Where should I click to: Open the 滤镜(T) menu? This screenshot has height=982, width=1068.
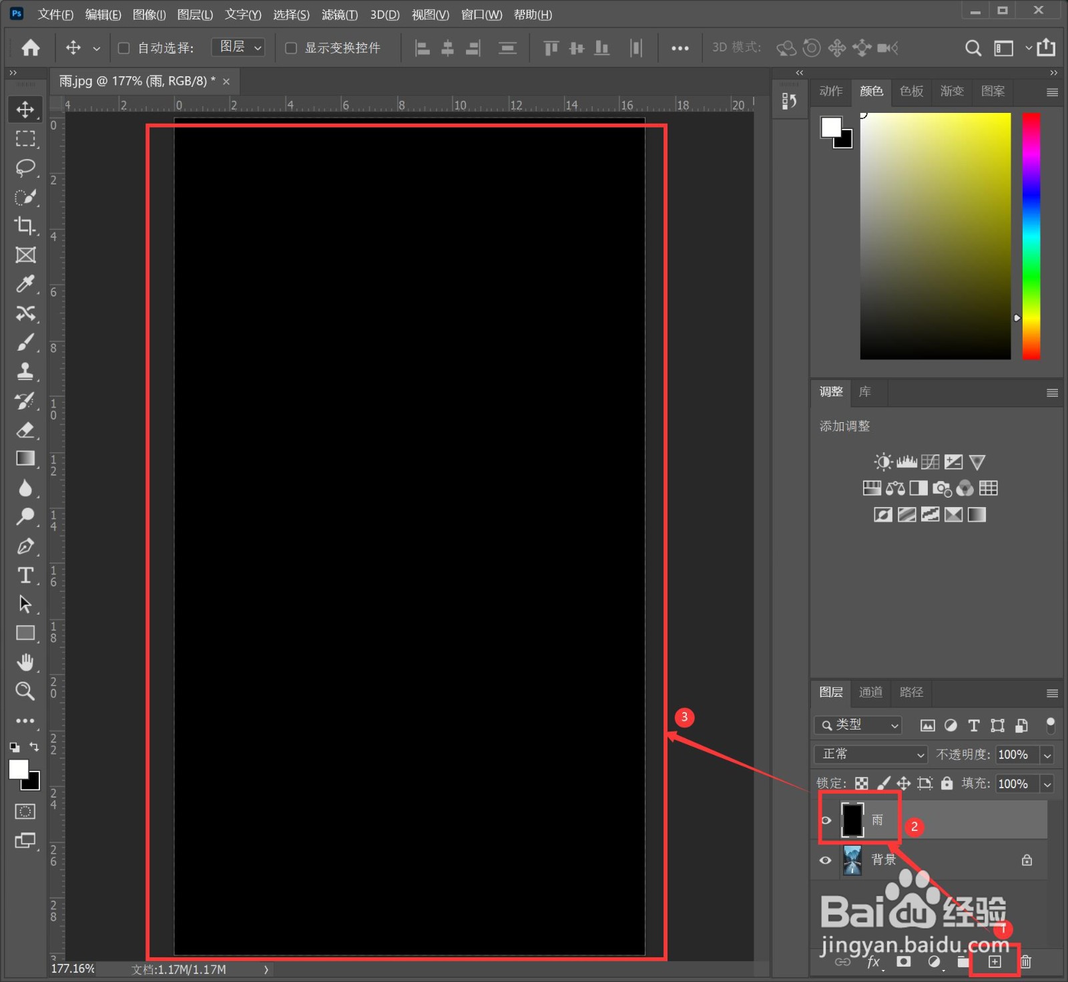click(340, 15)
